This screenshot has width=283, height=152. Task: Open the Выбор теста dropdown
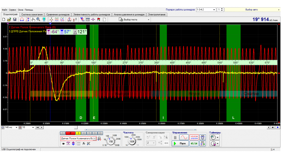point(134,20)
